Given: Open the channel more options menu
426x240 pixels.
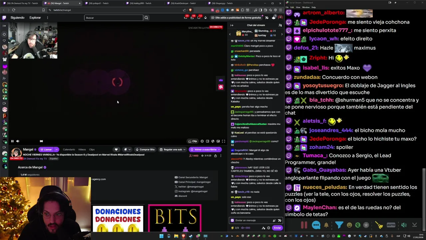Looking at the screenshot, I should point(221,156).
